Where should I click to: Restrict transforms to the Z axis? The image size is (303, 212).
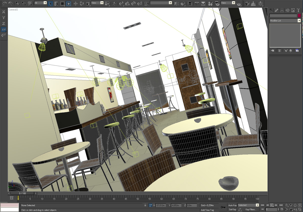[4, 23]
